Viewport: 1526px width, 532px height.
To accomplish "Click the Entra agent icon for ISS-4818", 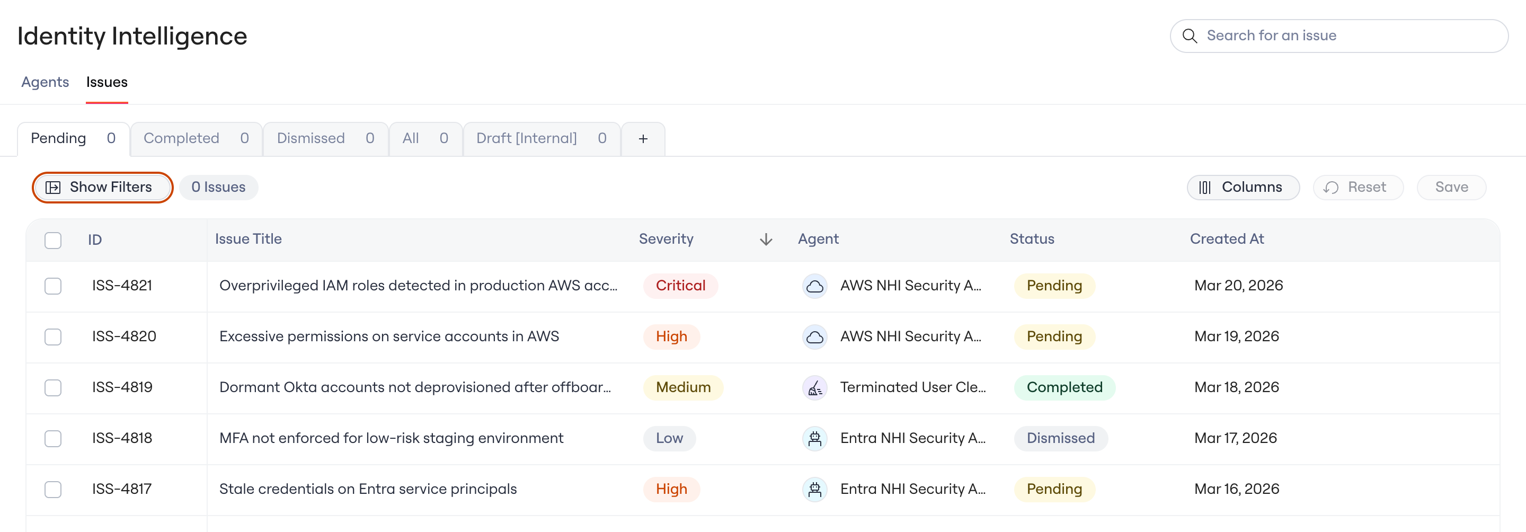I will point(814,439).
